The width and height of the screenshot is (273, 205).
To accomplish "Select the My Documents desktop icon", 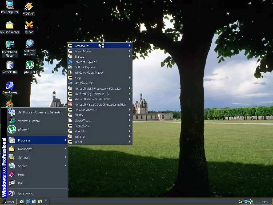I will click(x=10, y=27).
